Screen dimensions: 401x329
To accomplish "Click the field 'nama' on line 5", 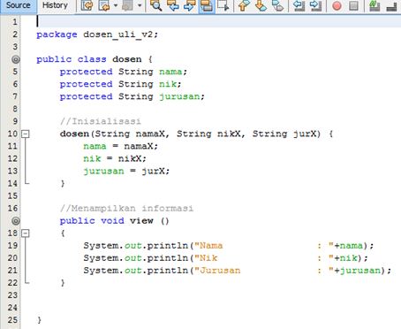I will 170,72.
